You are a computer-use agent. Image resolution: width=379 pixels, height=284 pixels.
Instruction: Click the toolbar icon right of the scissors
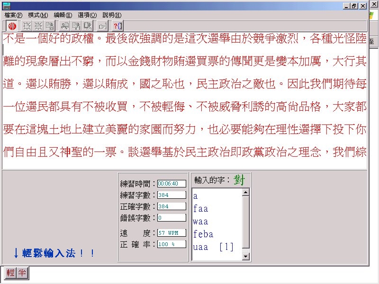point(76,26)
